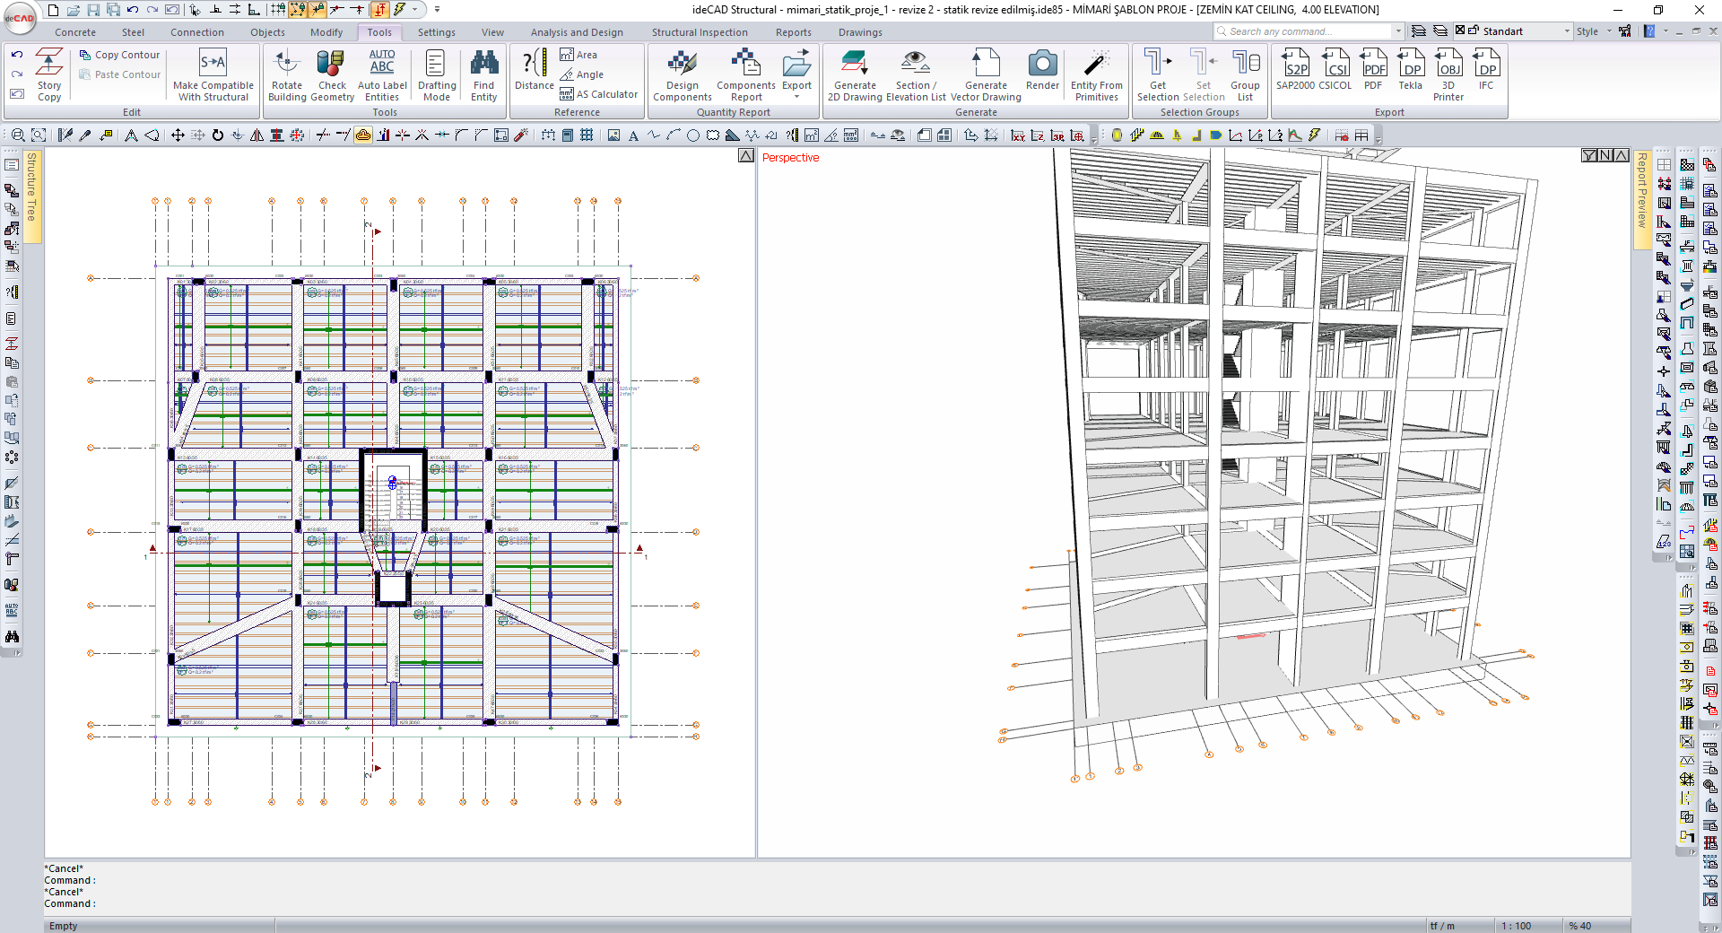
Task: Expand the Export dropdown in Quantity Report
Action: pyautogui.click(x=796, y=96)
